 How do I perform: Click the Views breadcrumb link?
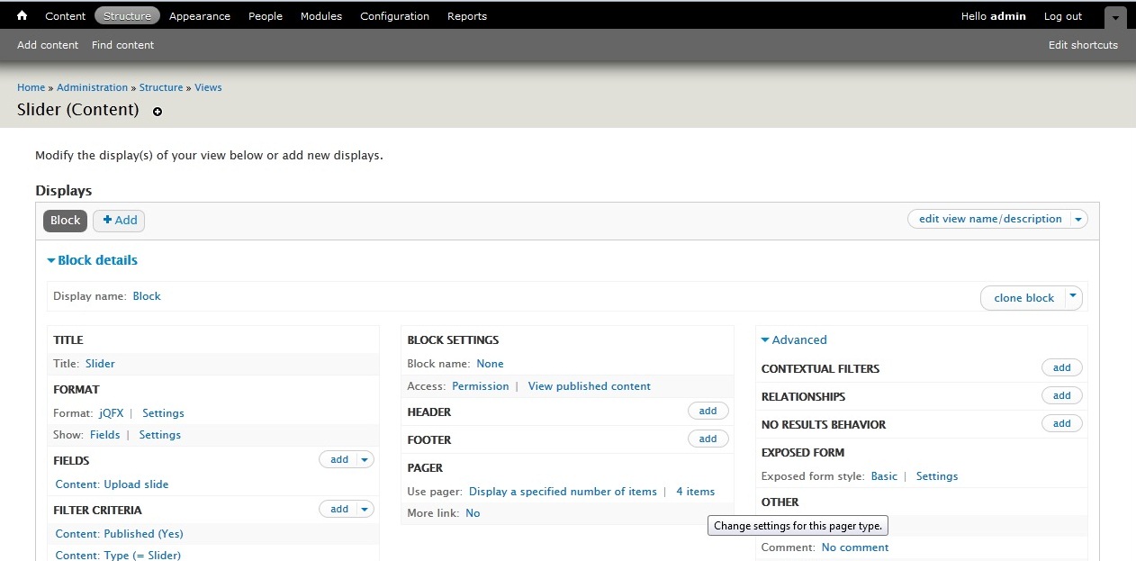208,87
